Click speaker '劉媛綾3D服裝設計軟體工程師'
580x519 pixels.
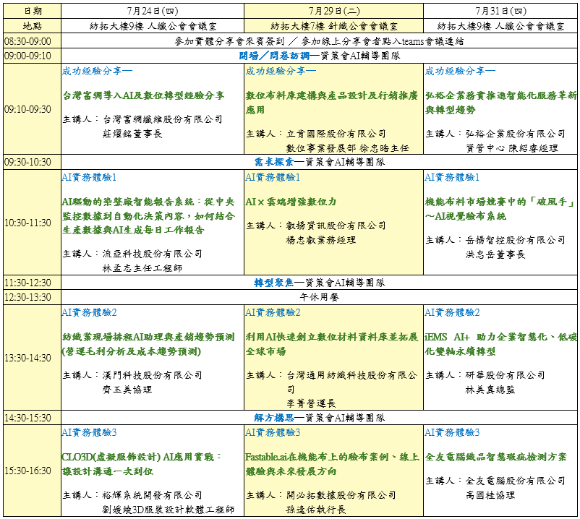[169, 510]
